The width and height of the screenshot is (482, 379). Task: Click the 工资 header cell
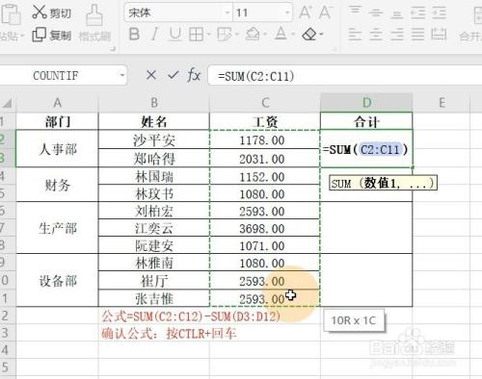265,121
